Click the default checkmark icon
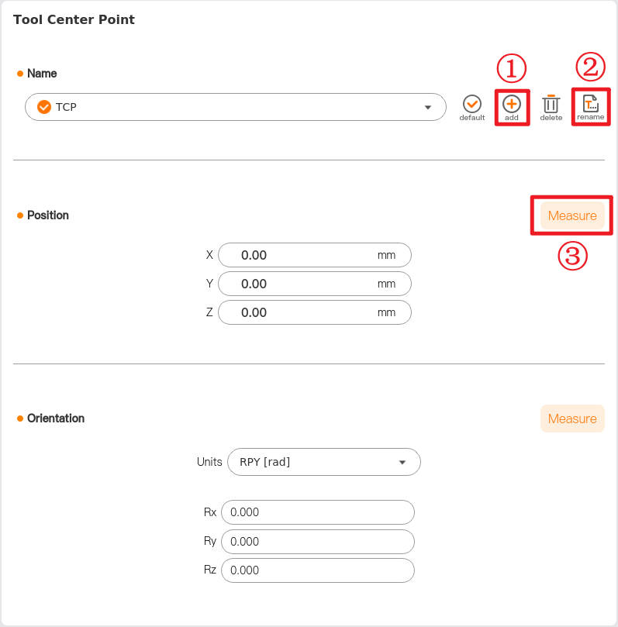 [471, 104]
